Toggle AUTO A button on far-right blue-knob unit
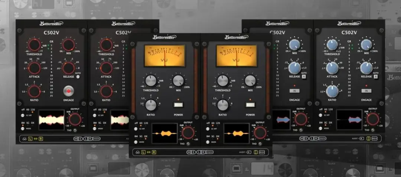 [376, 77]
